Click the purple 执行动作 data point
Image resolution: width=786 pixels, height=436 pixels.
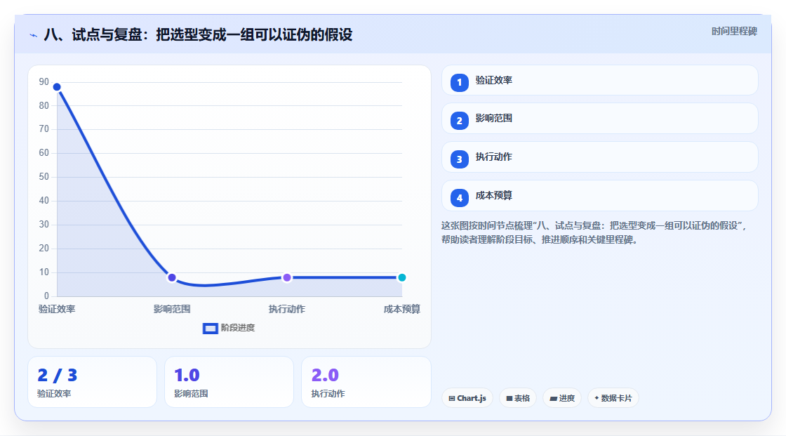(287, 277)
